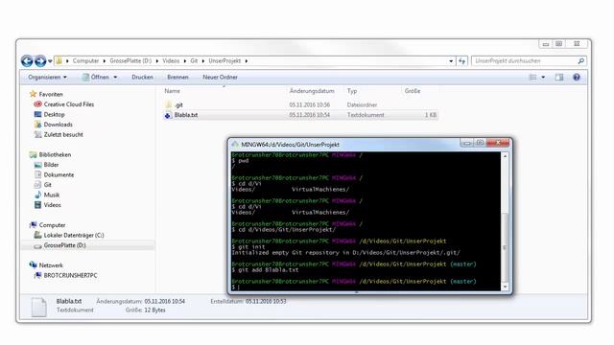
Task: Click the Blabla.txt file icon in list
Action: tap(168, 115)
